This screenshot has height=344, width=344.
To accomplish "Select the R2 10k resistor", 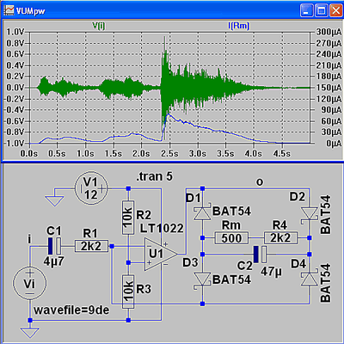I will pos(128,218).
